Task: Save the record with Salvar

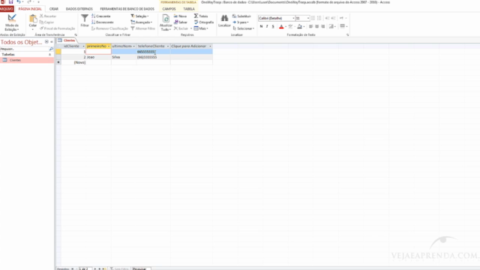Action: tap(181, 22)
